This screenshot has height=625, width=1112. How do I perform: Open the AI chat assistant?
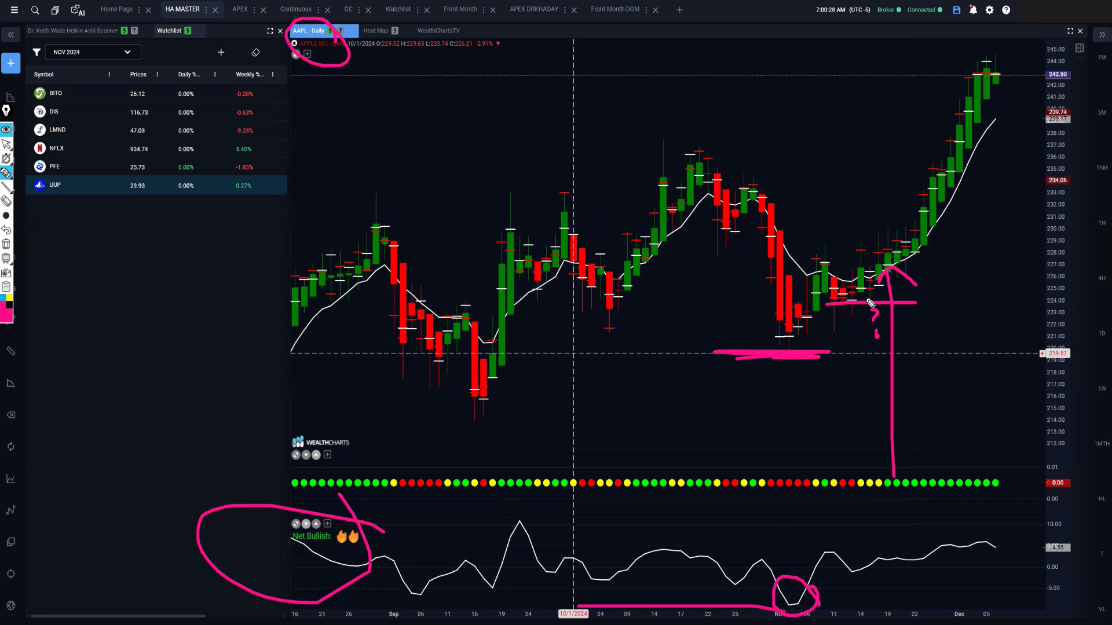(x=78, y=10)
